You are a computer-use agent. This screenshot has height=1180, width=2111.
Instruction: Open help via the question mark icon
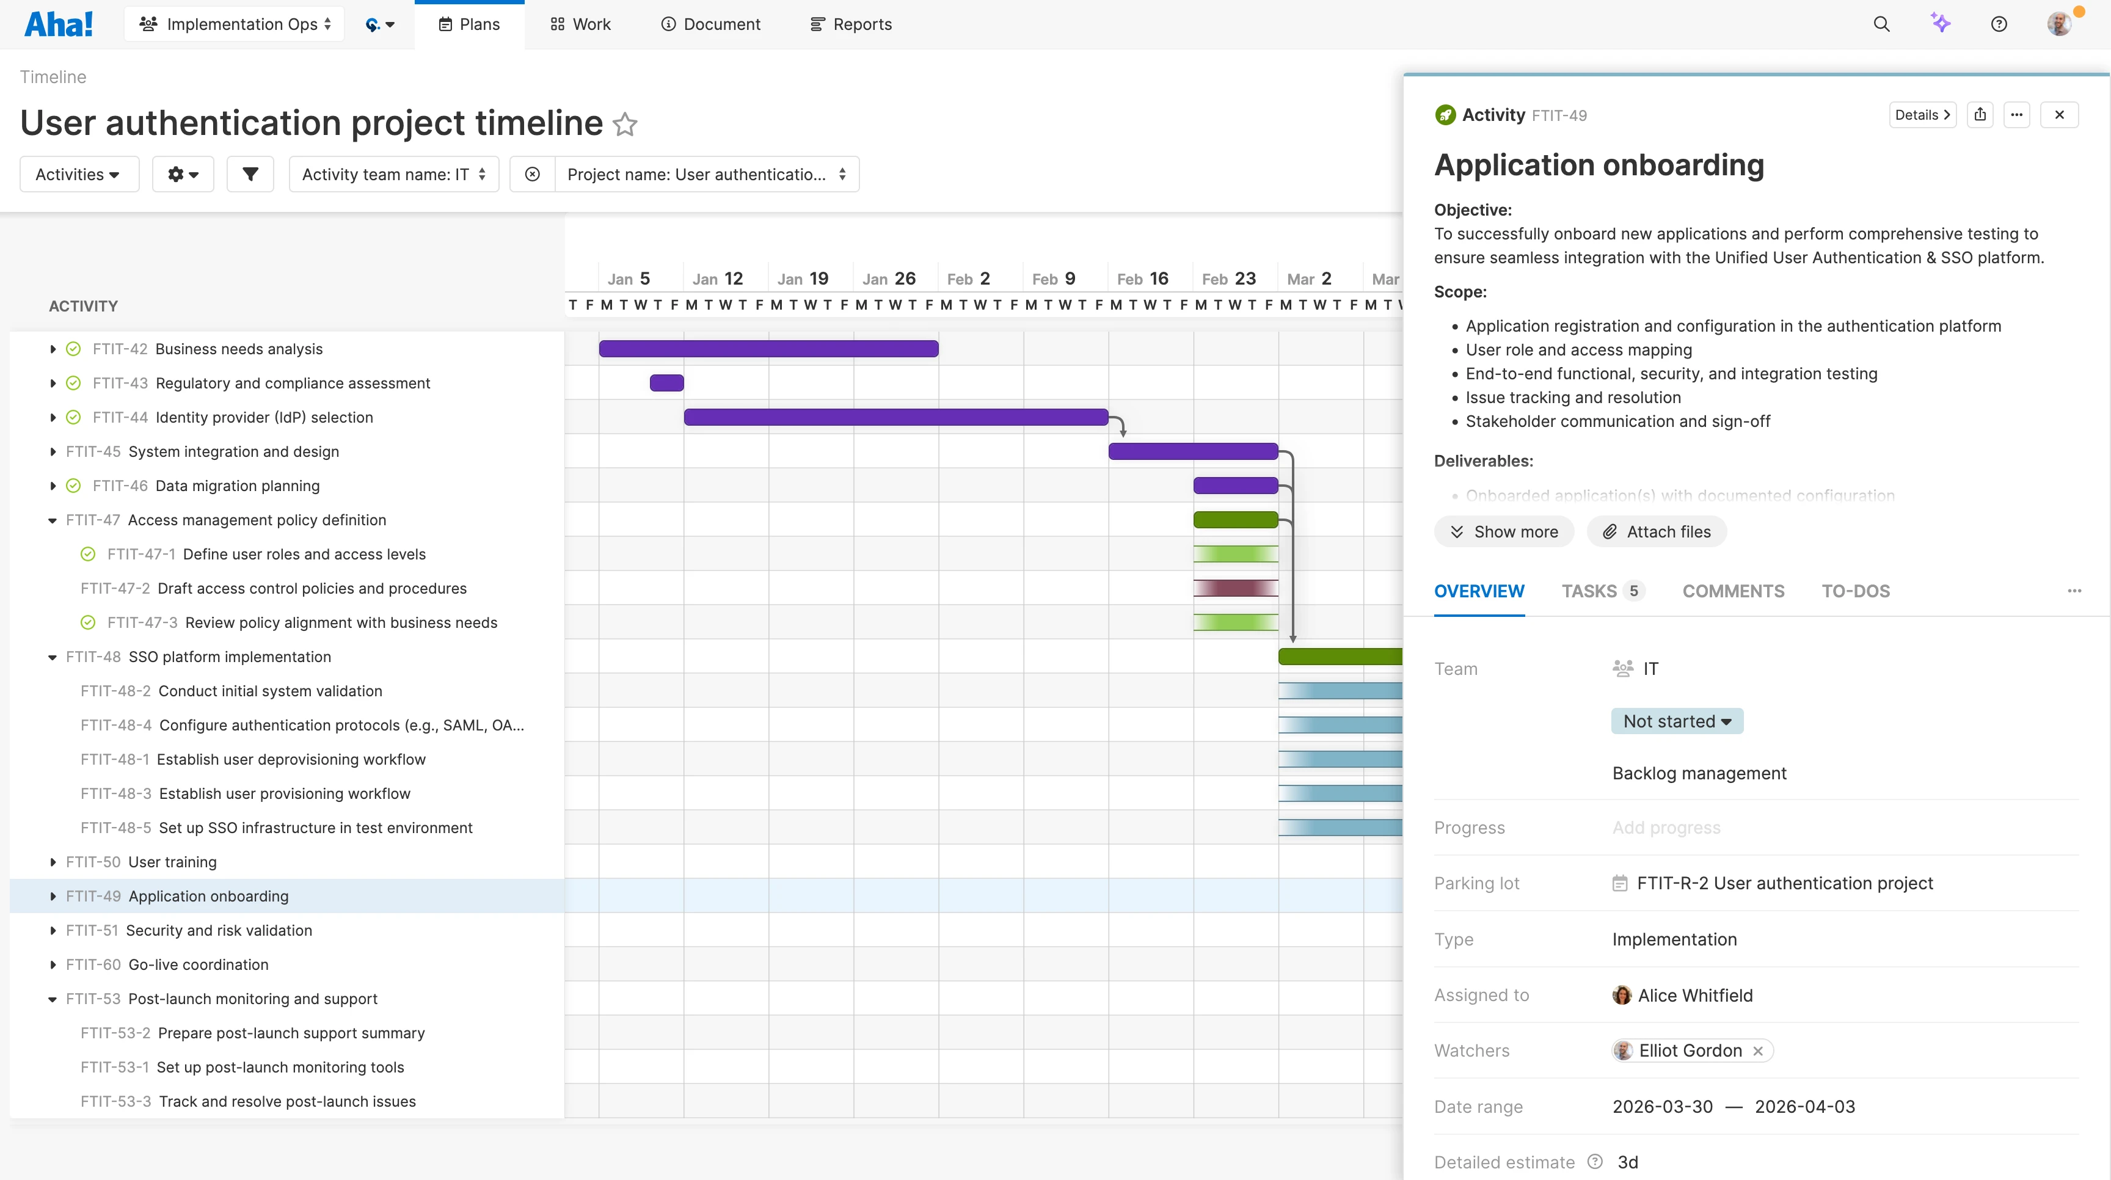coord(1999,24)
